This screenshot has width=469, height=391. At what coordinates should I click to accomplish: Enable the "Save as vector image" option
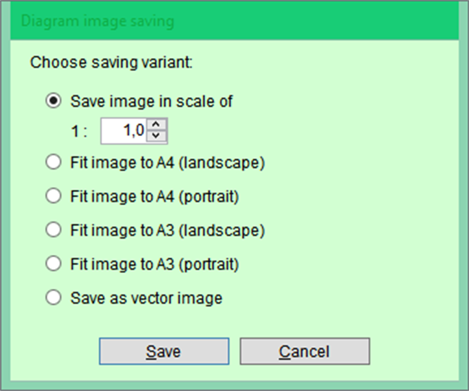pyautogui.click(x=53, y=298)
